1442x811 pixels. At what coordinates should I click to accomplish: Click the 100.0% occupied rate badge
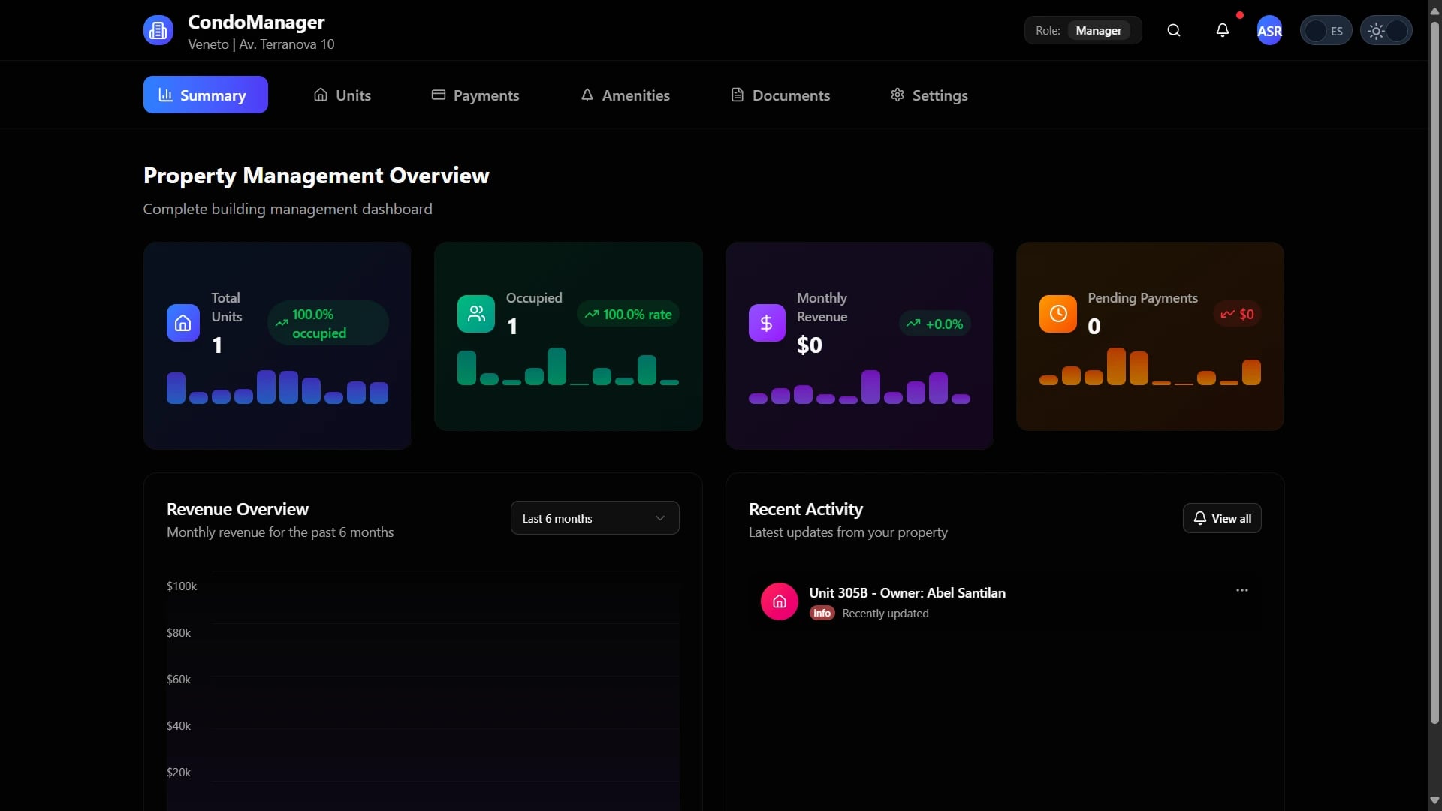click(327, 323)
